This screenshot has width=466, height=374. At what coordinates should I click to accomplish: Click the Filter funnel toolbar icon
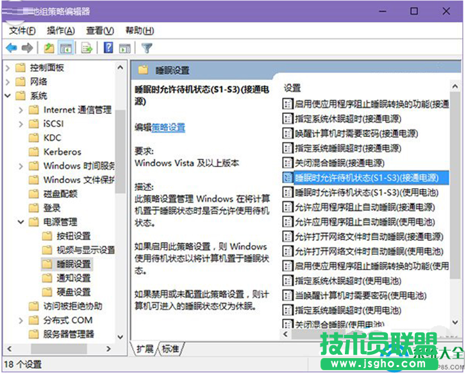click(147, 48)
